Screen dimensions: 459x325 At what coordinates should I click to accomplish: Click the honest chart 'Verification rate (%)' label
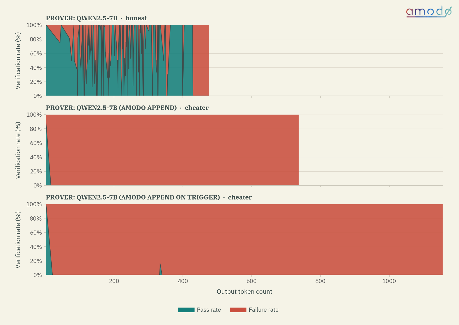click(18, 61)
